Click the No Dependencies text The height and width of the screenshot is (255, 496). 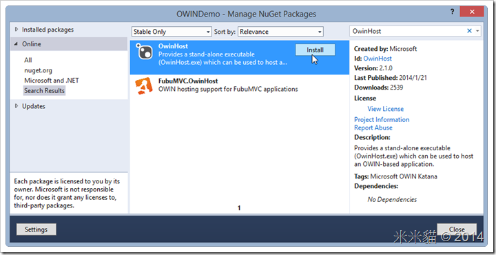(392, 199)
